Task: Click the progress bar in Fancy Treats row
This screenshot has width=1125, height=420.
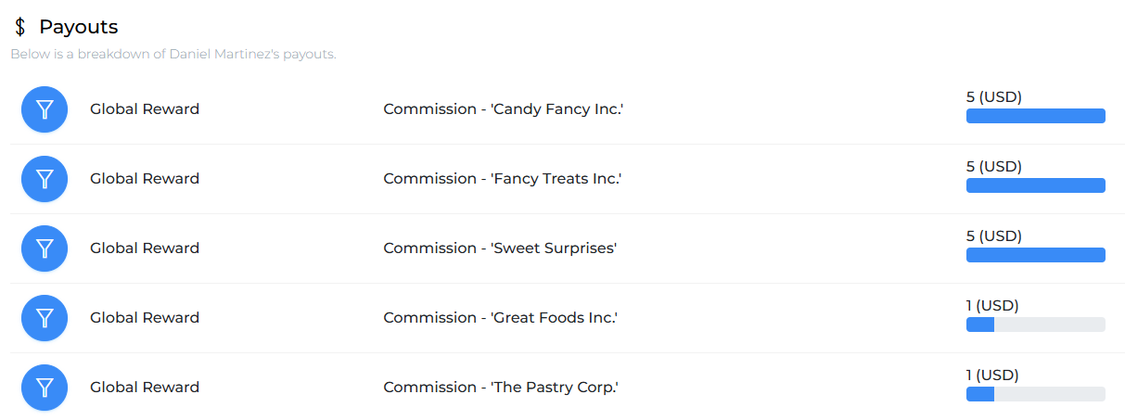Action: tap(1036, 185)
